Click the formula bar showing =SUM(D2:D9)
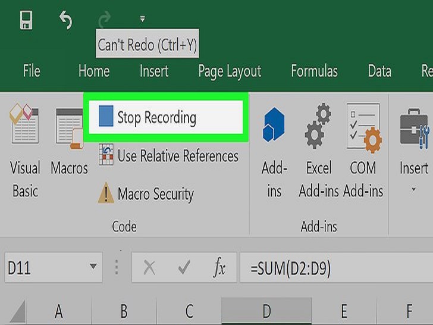The width and height of the screenshot is (433, 325). point(333,268)
